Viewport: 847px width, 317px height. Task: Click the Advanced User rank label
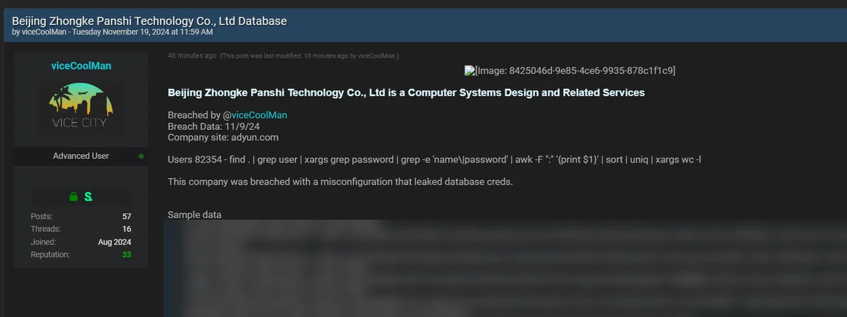tap(81, 156)
